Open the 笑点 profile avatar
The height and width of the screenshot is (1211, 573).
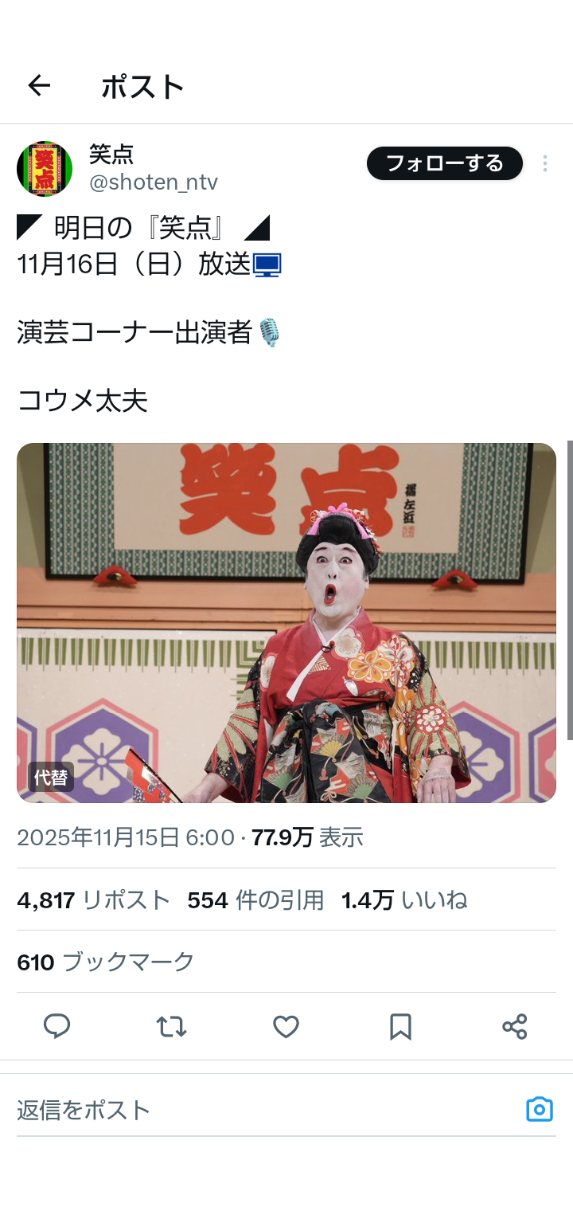[45, 169]
